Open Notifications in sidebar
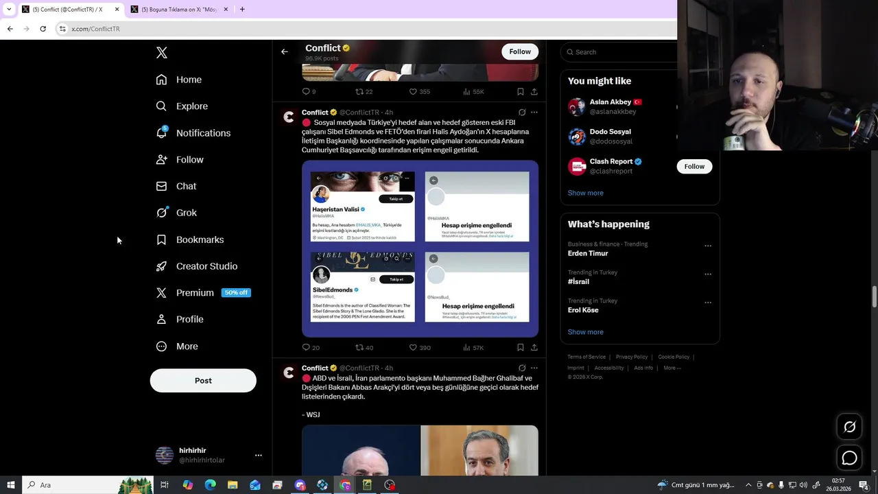 pos(193,133)
